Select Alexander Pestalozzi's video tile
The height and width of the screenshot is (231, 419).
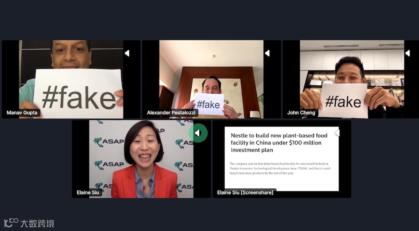coord(212,79)
